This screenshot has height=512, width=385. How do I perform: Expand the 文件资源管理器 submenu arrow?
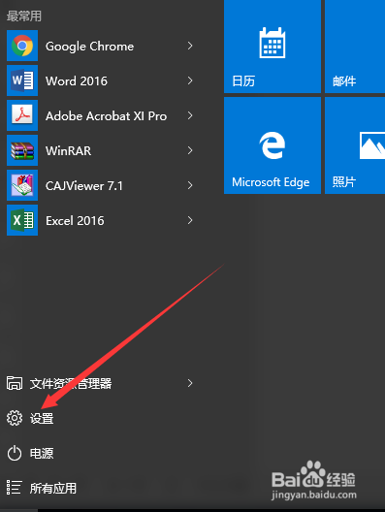tap(190, 383)
